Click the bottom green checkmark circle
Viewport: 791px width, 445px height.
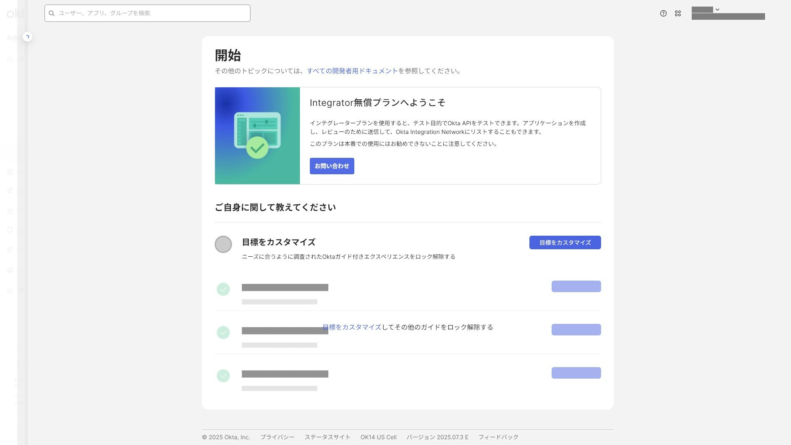pyautogui.click(x=223, y=376)
